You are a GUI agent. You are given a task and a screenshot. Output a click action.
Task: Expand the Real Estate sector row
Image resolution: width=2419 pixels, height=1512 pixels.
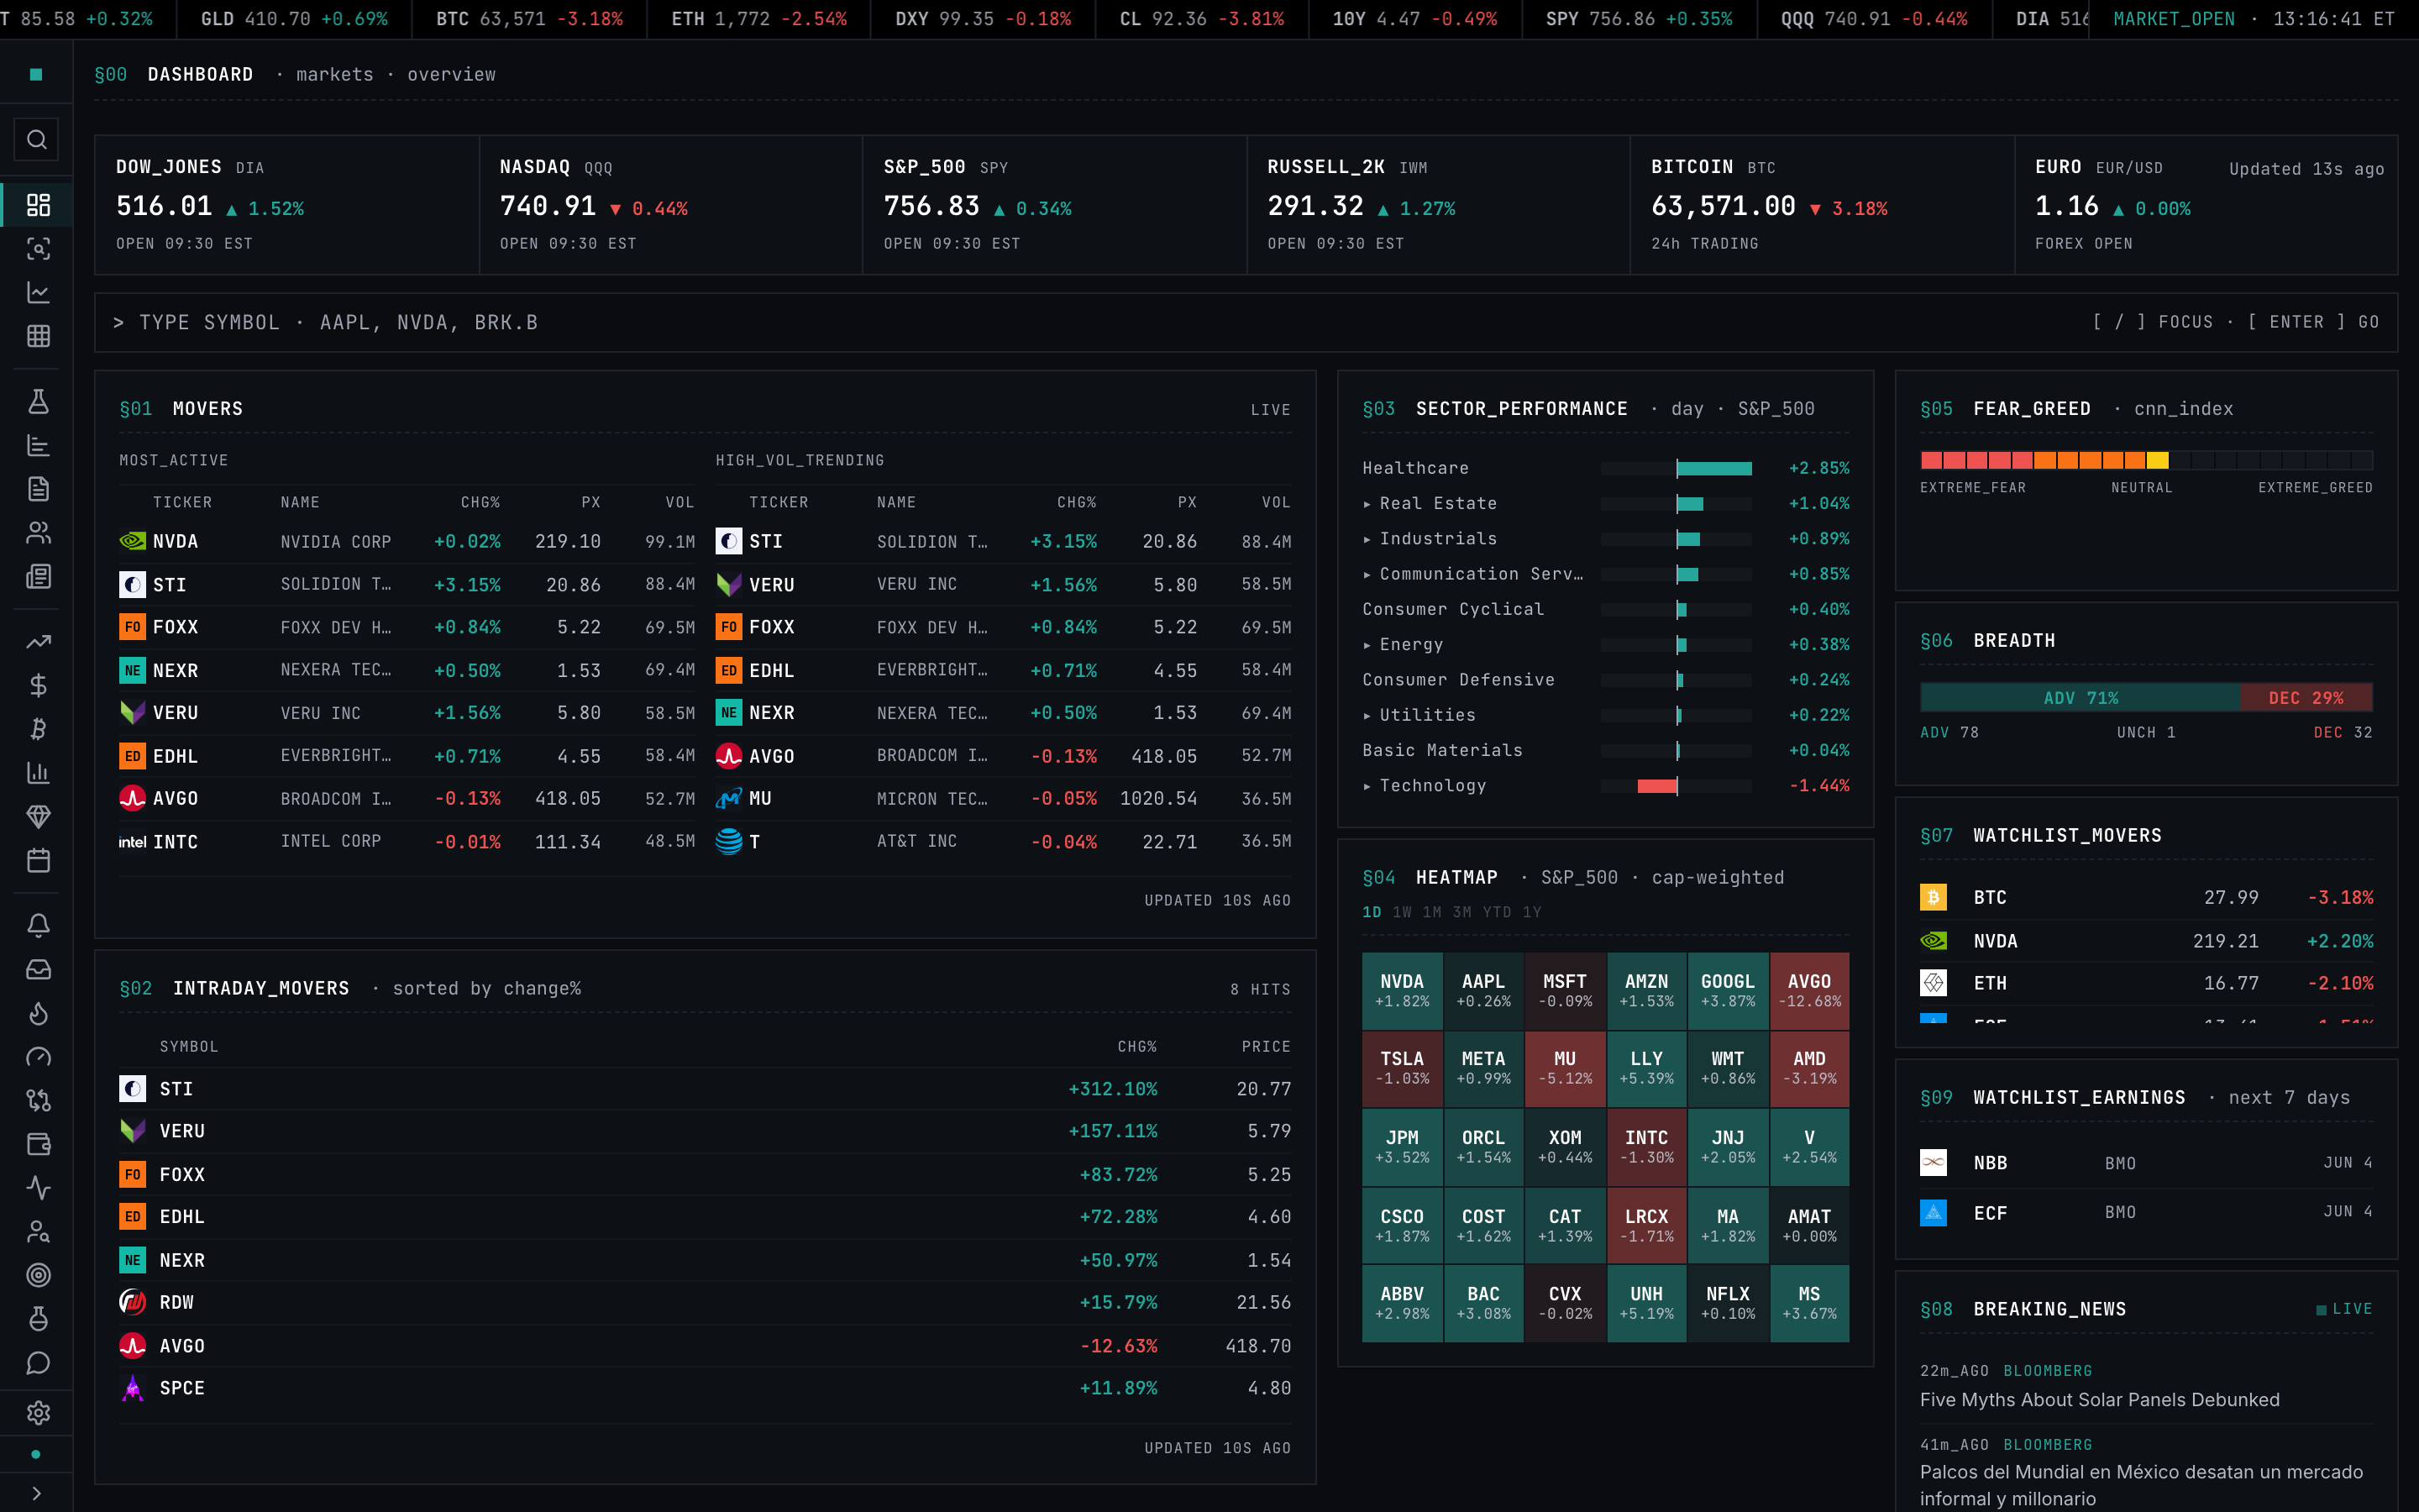(x=1605, y=504)
